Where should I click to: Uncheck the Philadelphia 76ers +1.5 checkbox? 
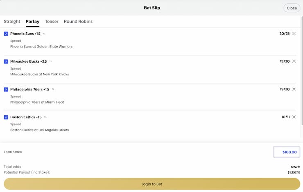click(6, 89)
